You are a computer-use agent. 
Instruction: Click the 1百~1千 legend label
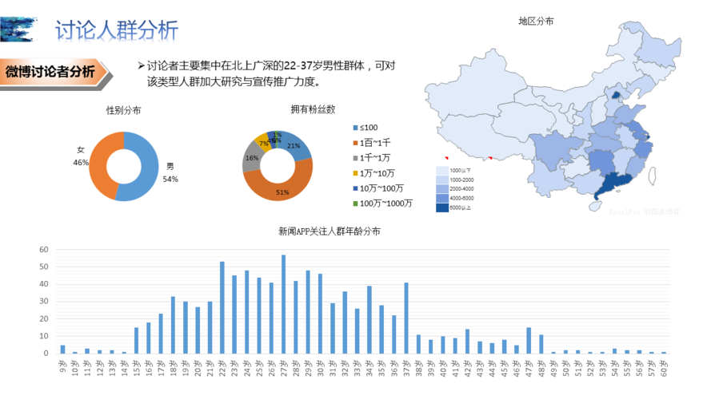click(x=375, y=143)
